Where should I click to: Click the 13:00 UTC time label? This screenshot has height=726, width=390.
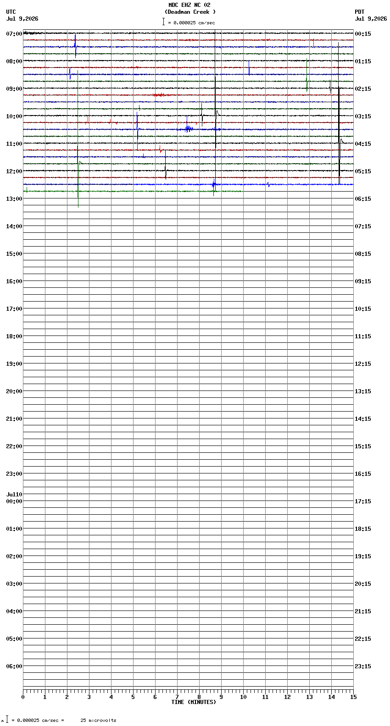[x=14, y=199]
